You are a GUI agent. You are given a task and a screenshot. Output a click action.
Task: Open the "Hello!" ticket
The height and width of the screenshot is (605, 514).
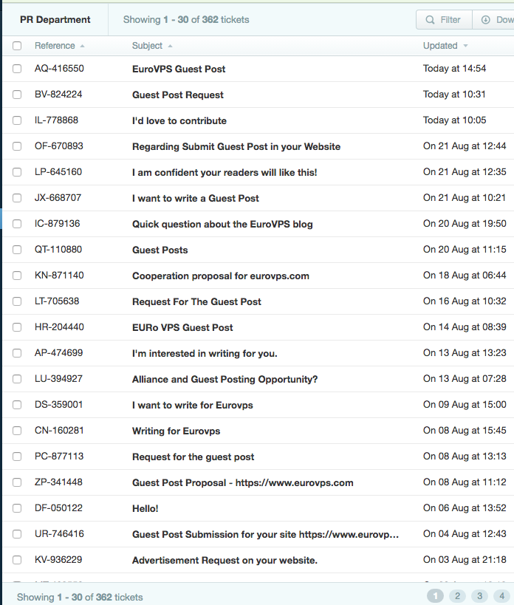tap(145, 508)
